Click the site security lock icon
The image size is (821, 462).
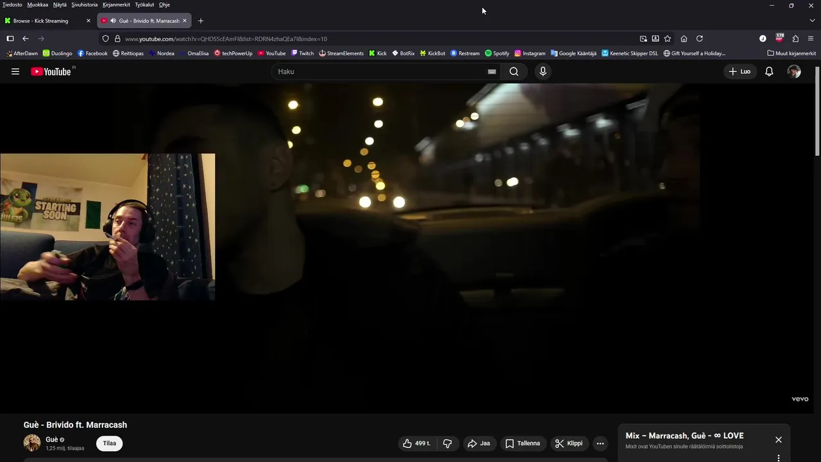click(117, 38)
